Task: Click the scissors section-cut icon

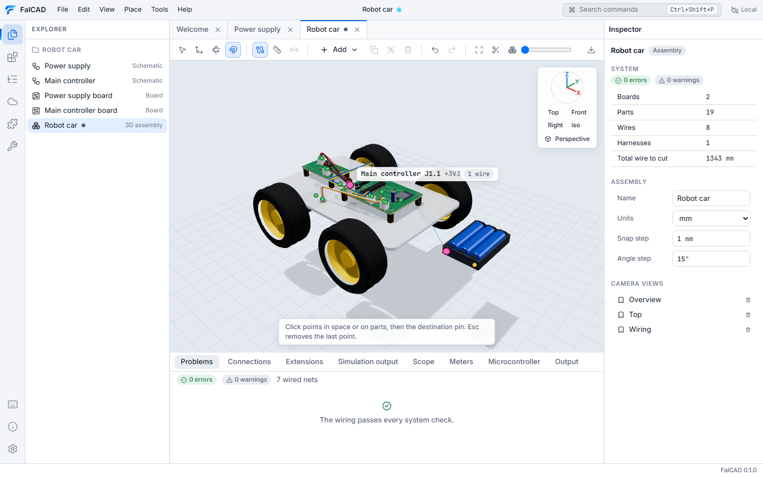Action: tap(496, 50)
